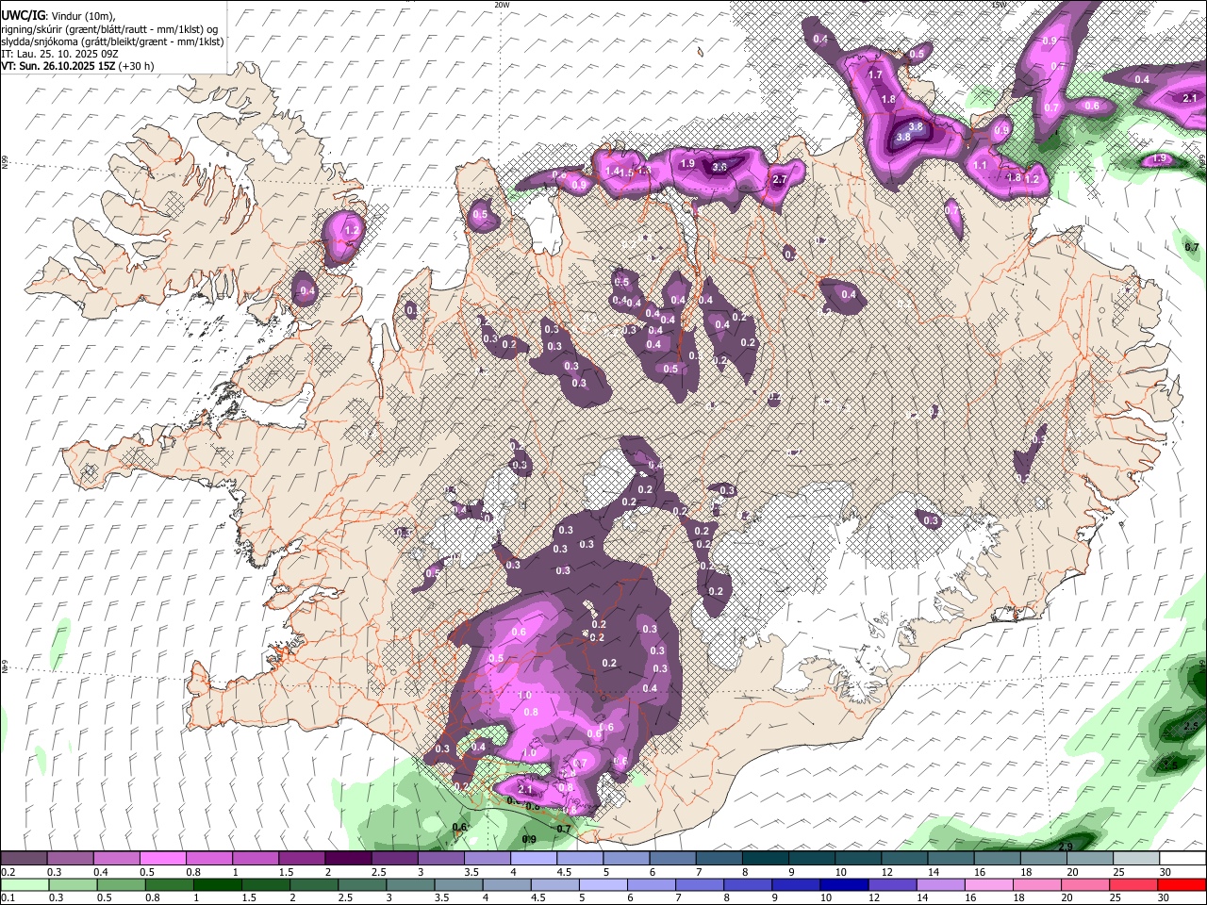Pick the darkest green 1 swatch in the lower legend

click(x=220, y=884)
